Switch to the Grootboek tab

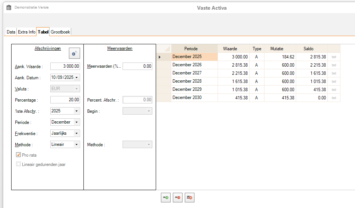(60, 32)
